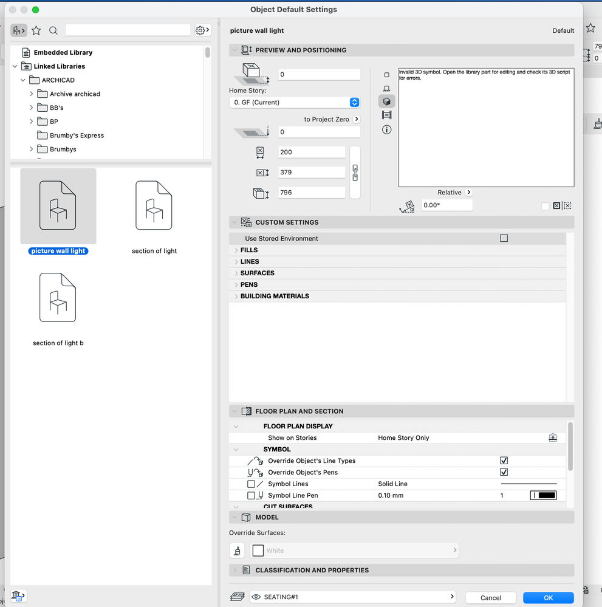Select preview picture icon
Viewport: 602px width, 607px height.
[x=386, y=115]
